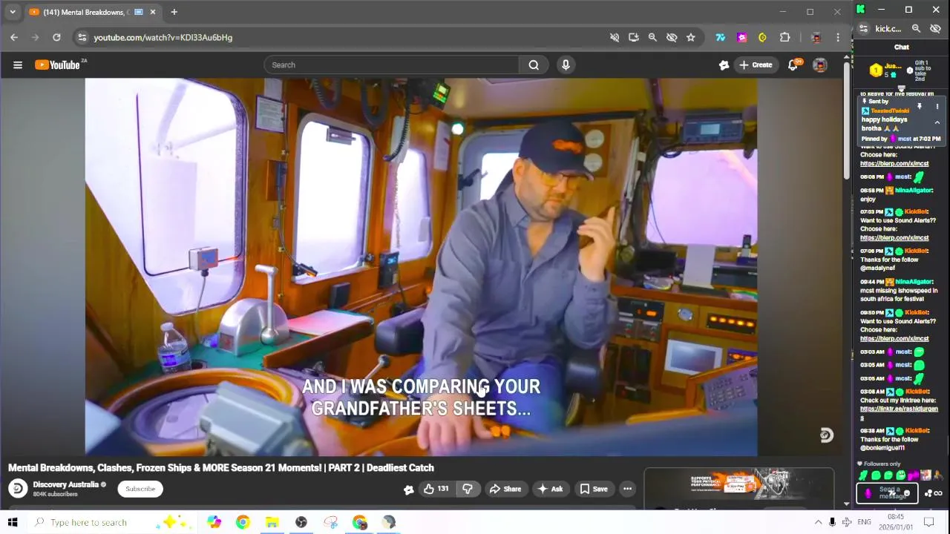Click the YouTube search magnifier button
This screenshot has width=950, height=534.
click(x=534, y=65)
